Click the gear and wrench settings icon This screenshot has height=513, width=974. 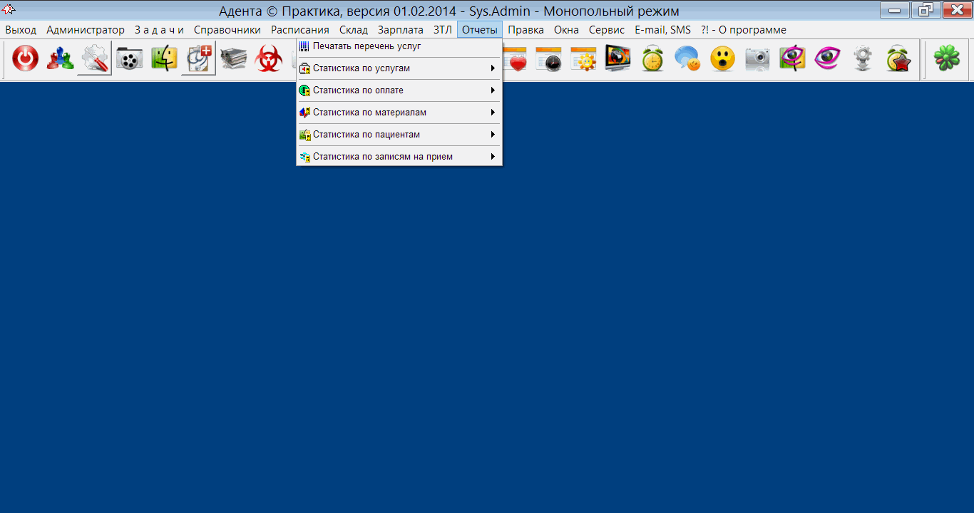click(94, 59)
